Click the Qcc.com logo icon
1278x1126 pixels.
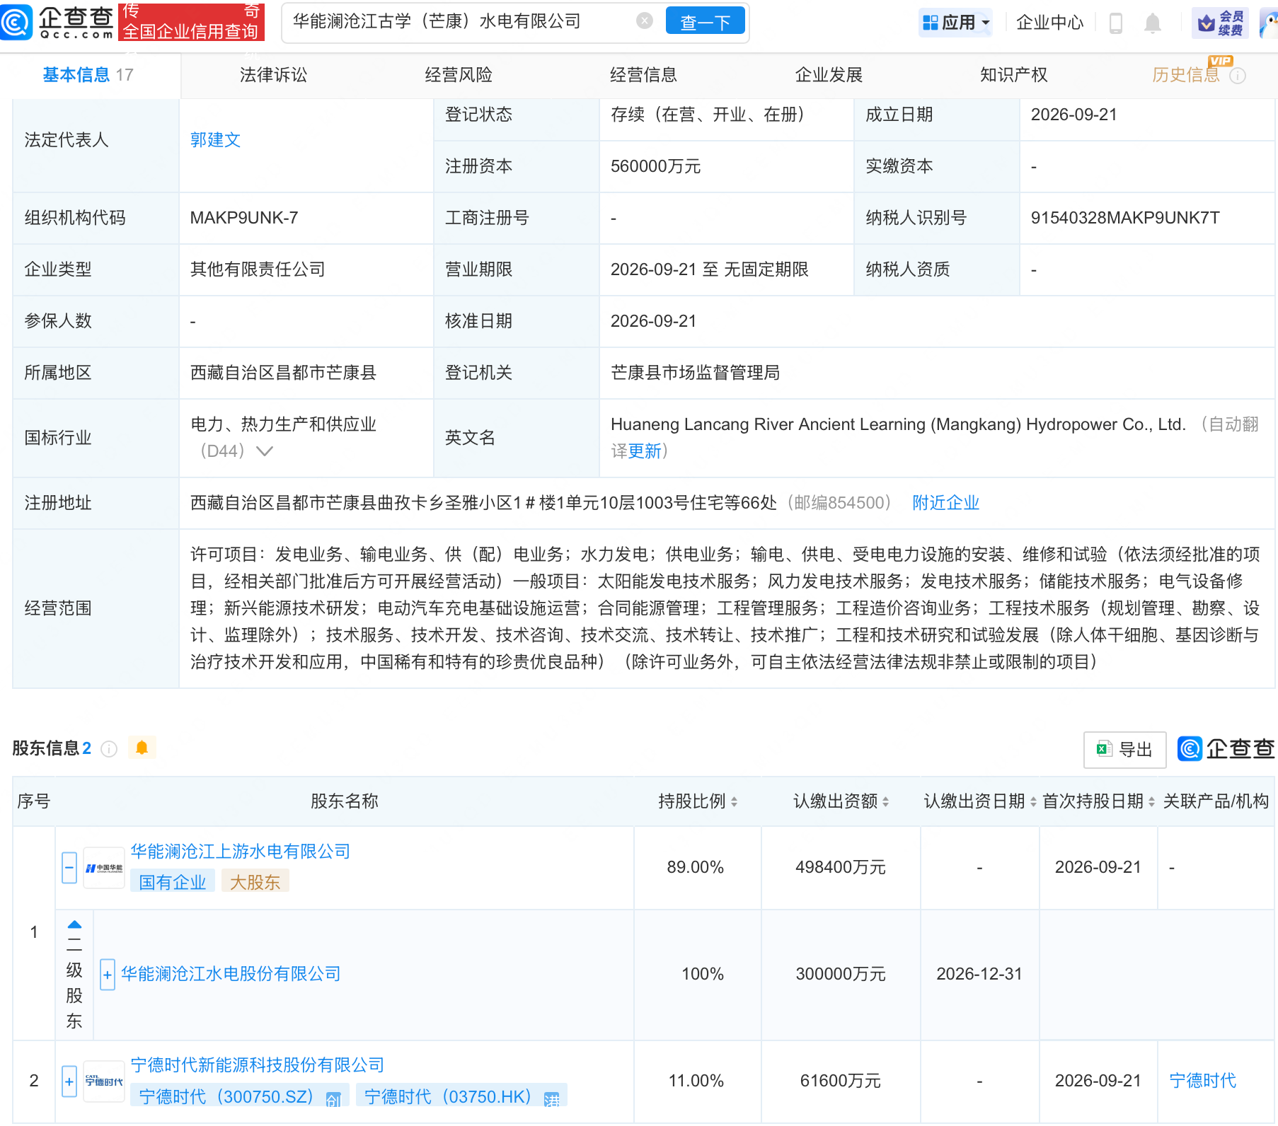coord(16,21)
